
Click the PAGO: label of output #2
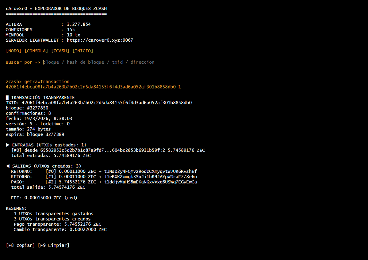pos(17,182)
